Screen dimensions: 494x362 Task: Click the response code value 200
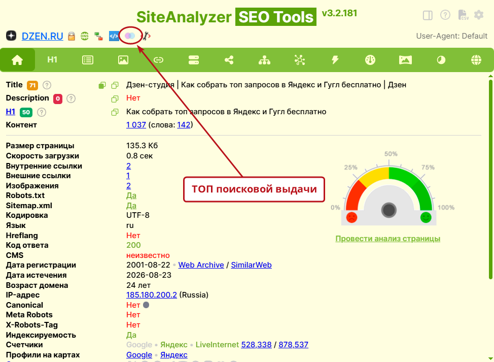[x=133, y=245]
